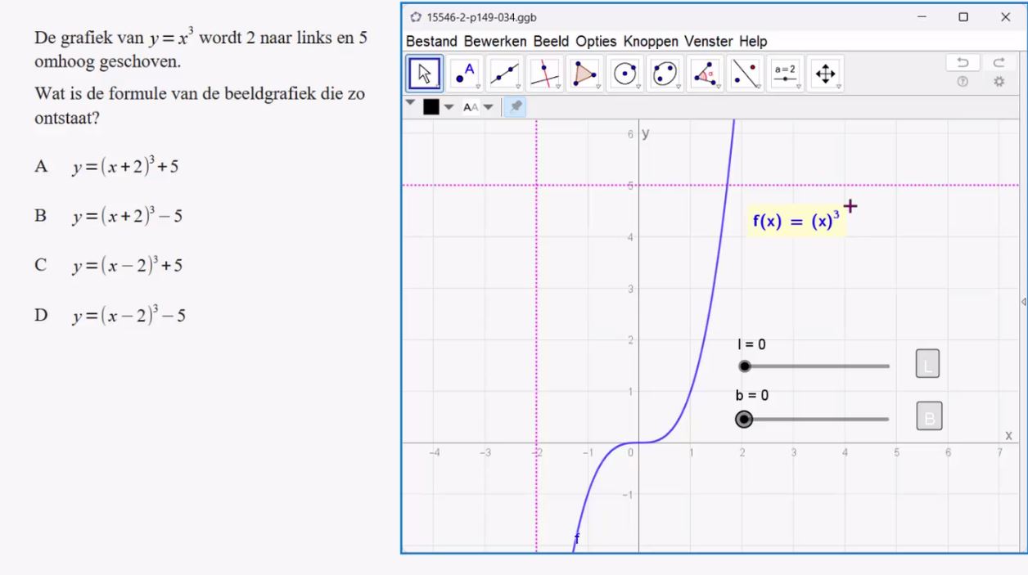The image size is (1028, 575).
Task: Expand the black color dropdown arrow
Action: [x=449, y=107]
